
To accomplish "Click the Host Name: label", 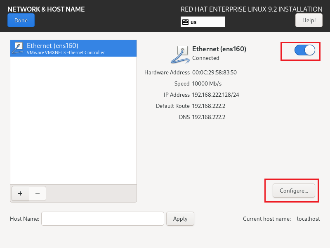I will pyautogui.click(x=25, y=219).
